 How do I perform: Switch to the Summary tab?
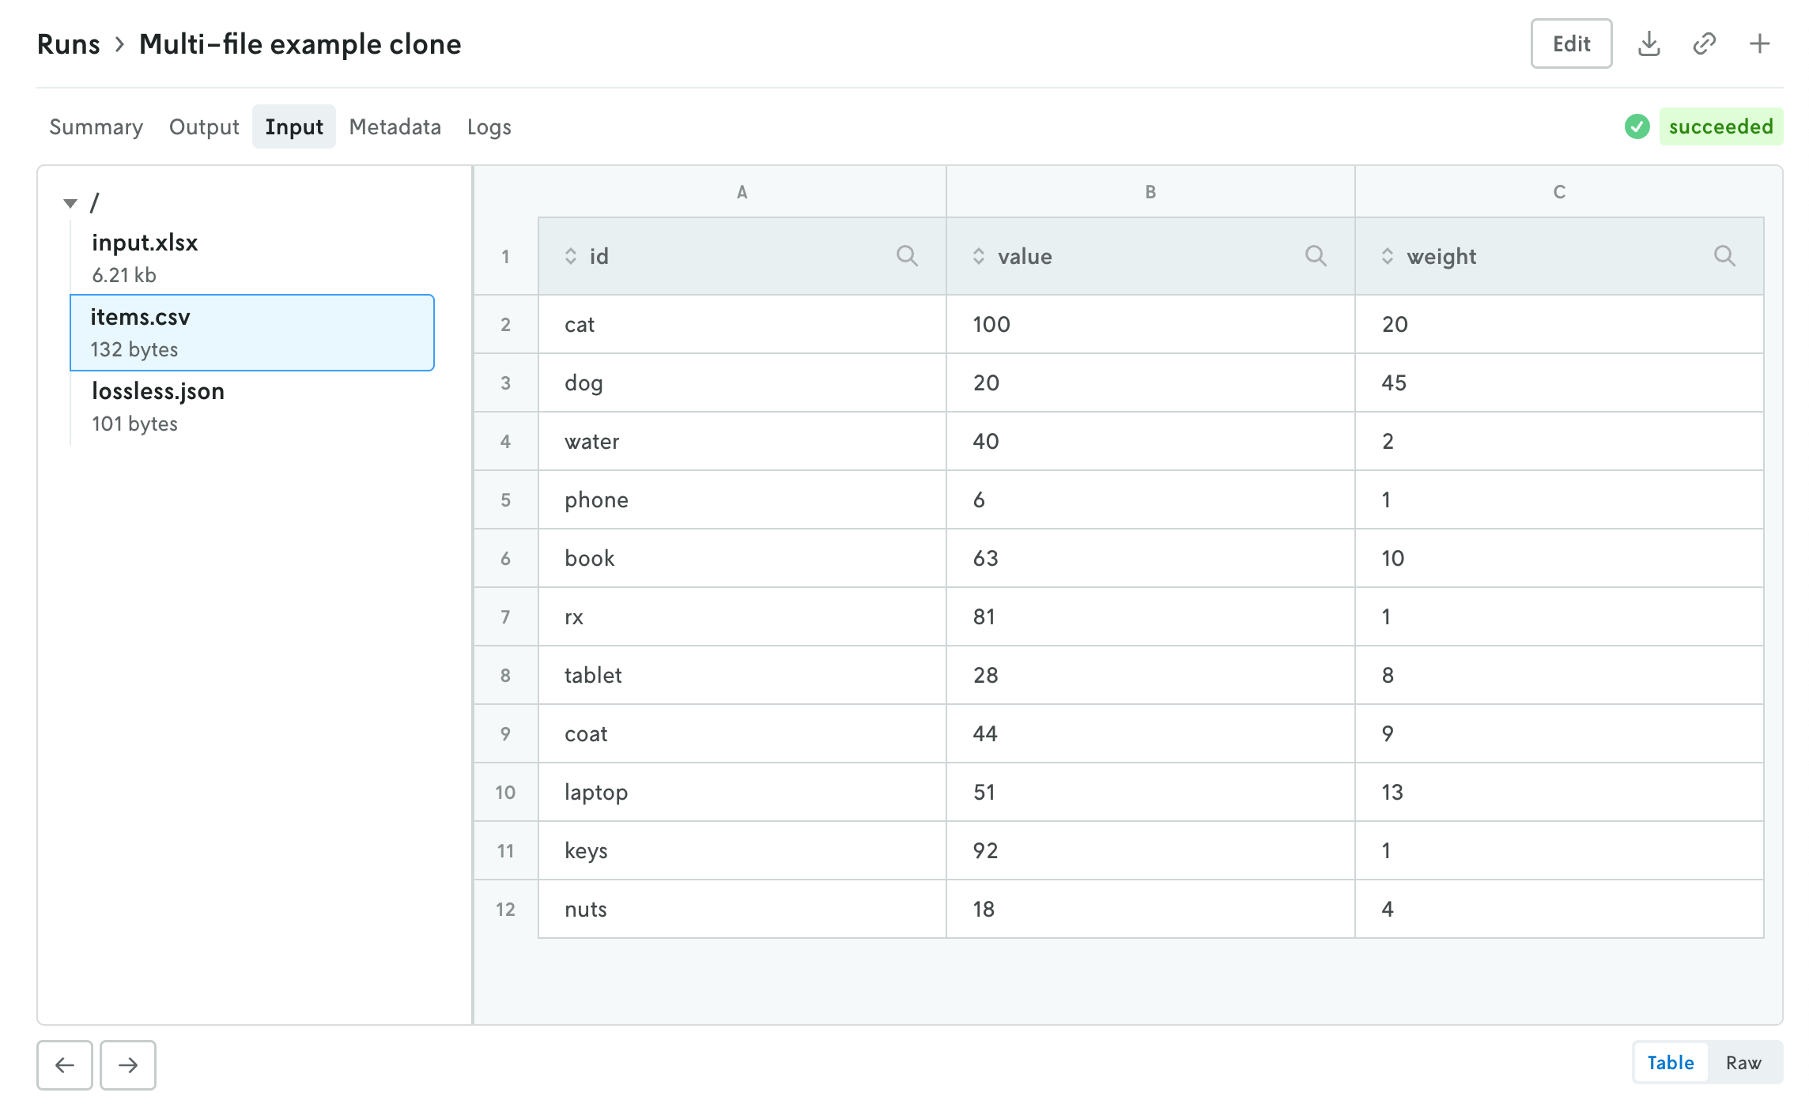[x=96, y=126]
